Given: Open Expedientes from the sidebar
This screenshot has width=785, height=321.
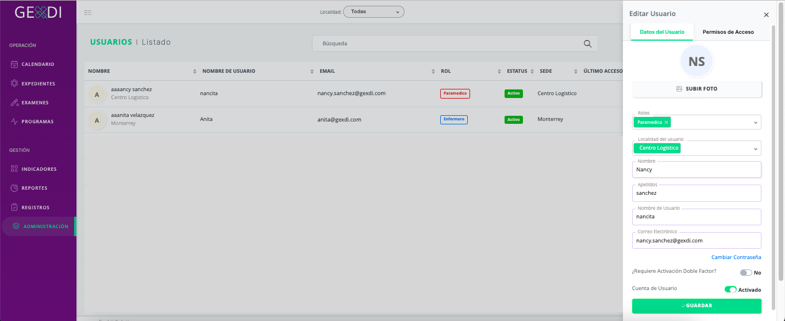Looking at the screenshot, I should (38, 84).
